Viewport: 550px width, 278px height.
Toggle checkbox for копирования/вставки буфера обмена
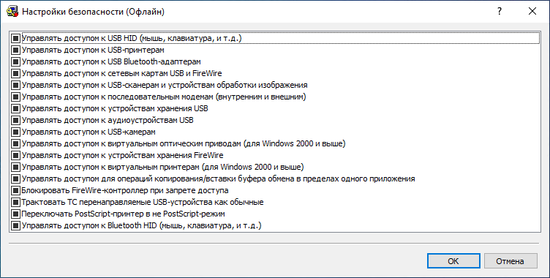[x=16, y=179]
